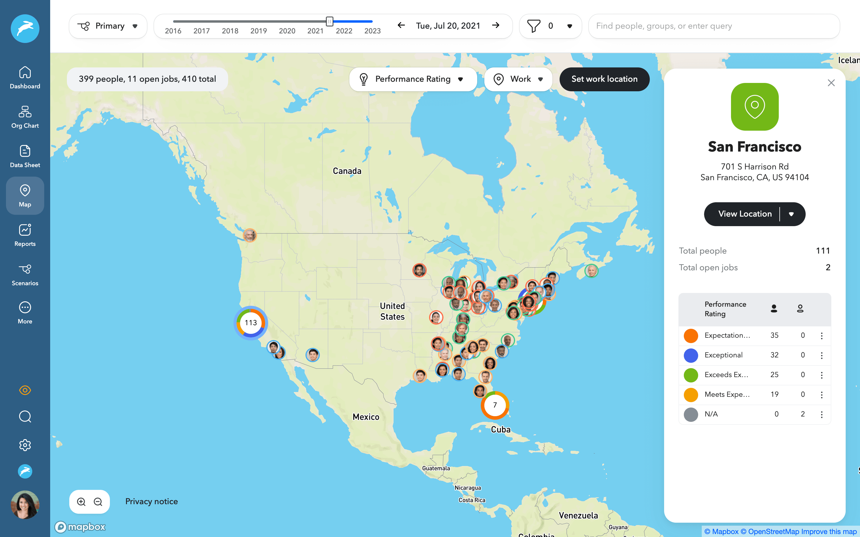Toggle the outlined open-jobs column icon
This screenshot has height=537, width=860.
pos(800,309)
